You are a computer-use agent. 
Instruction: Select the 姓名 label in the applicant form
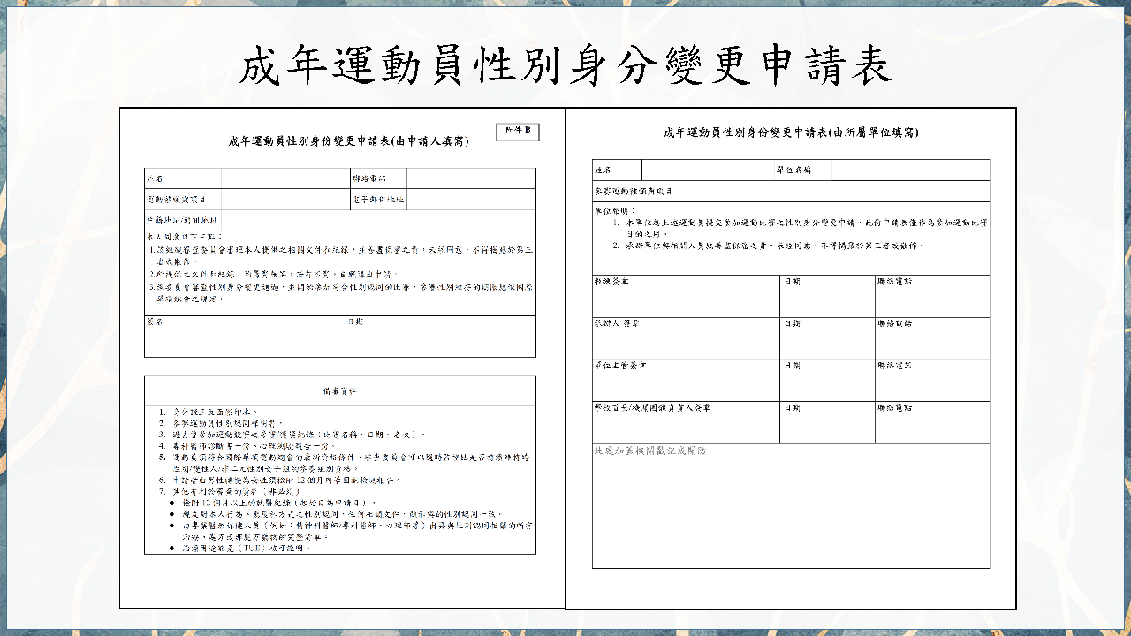pyautogui.click(x=155, y=179)
